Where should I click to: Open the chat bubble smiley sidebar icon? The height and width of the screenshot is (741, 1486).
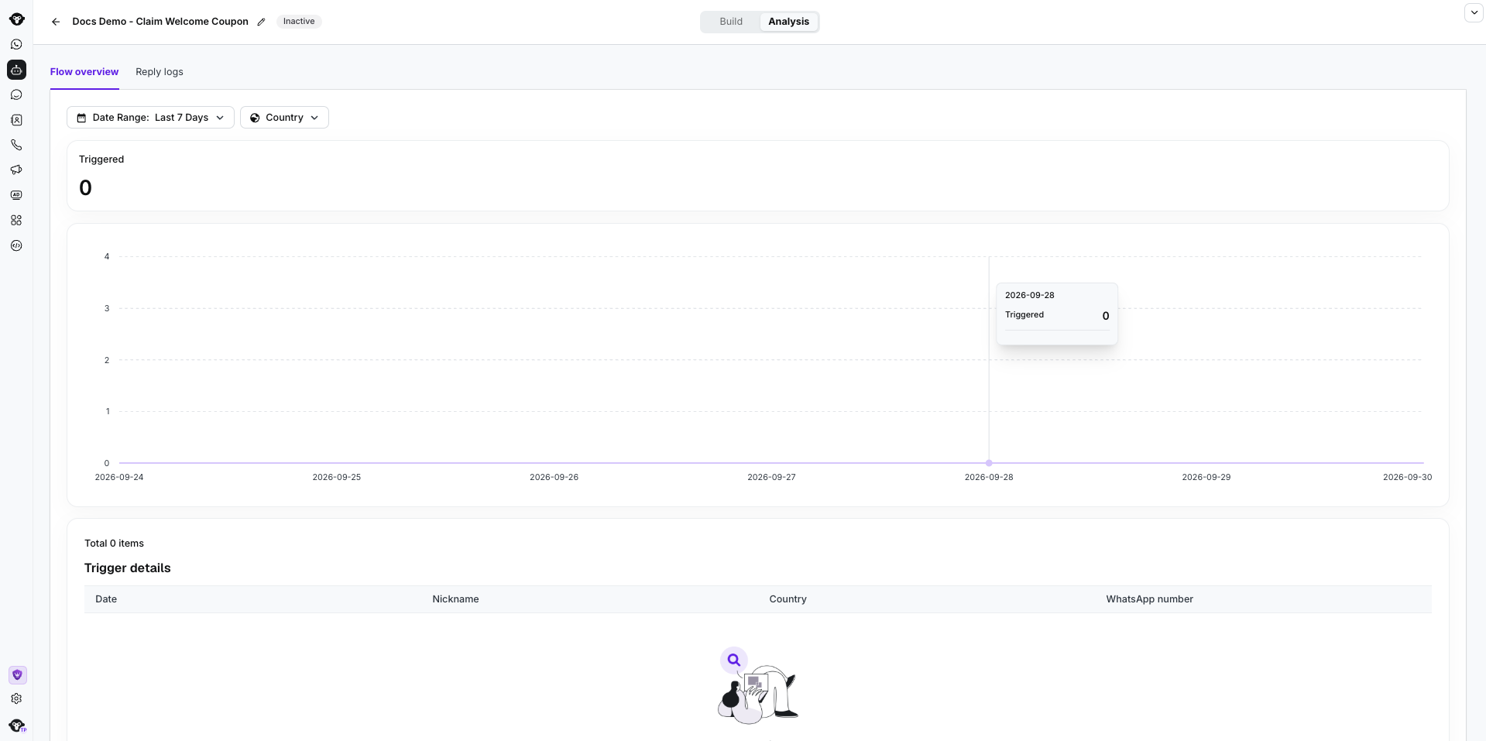(16, 95)
